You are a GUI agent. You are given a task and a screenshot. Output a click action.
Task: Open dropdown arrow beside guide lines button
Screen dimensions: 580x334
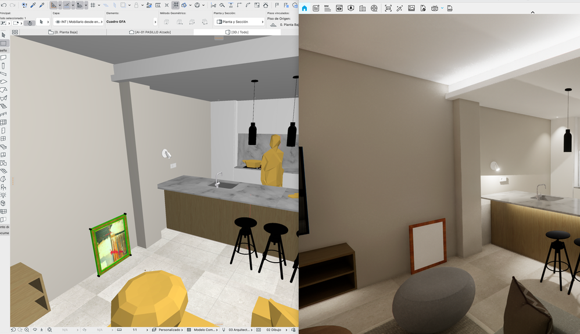coord(60,5)
